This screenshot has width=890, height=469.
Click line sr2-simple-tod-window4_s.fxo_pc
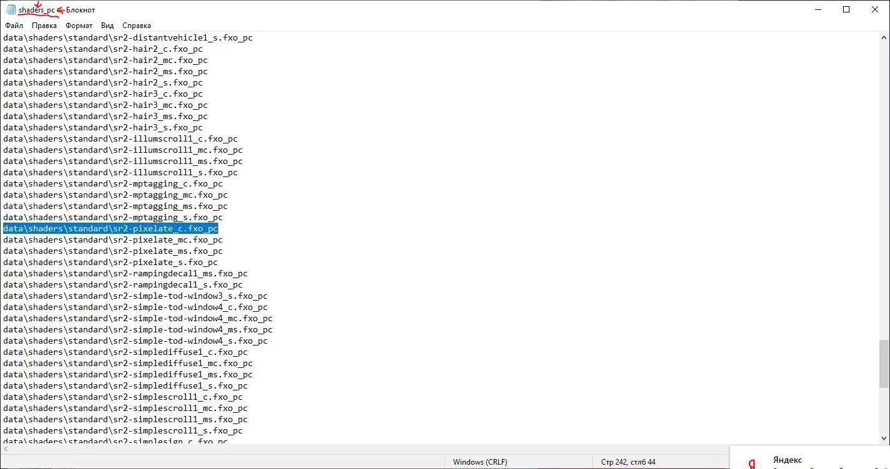point(135,341)
